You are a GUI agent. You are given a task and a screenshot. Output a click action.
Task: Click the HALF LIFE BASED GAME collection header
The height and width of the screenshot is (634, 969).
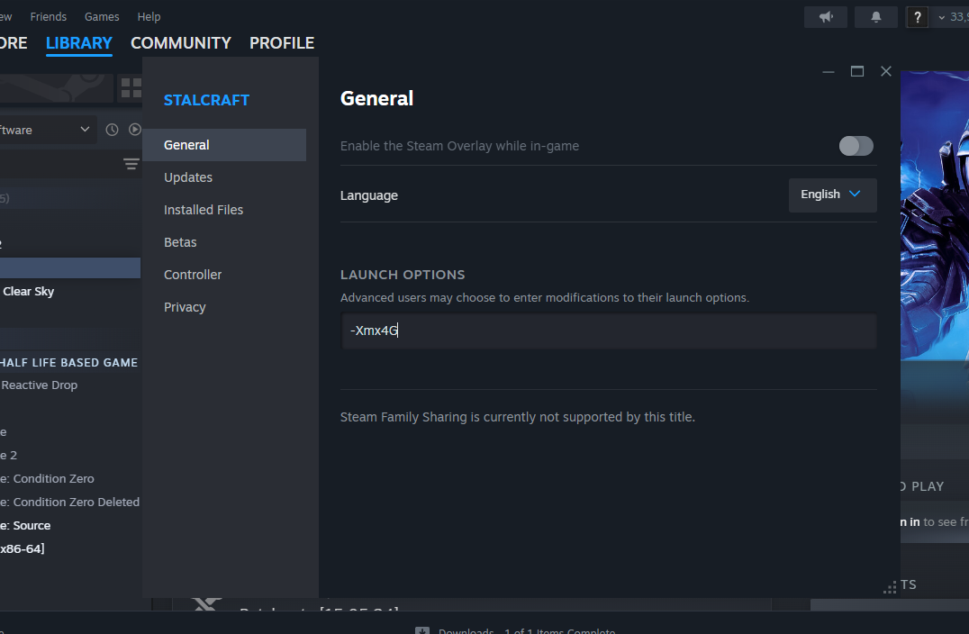point(68,363)
